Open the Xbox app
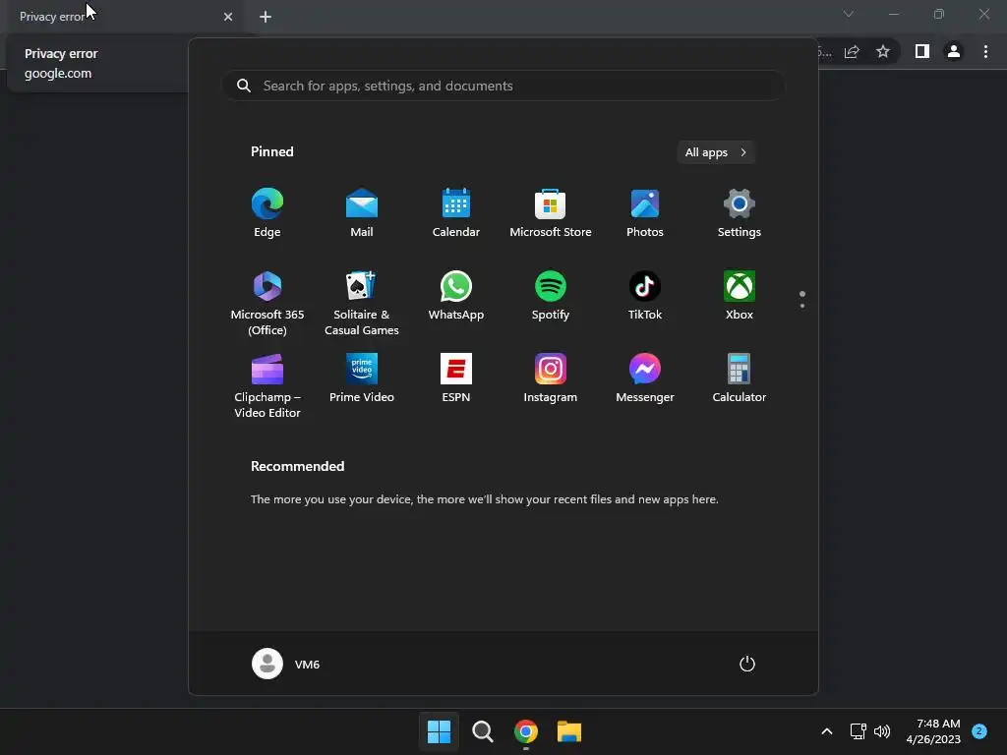 coord(740,295)
